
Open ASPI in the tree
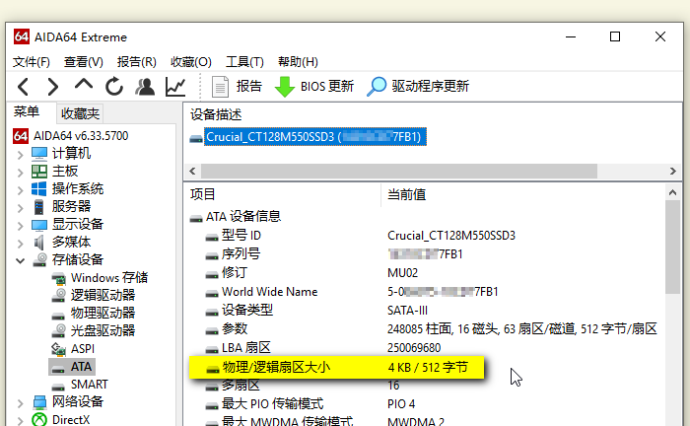[x=73, y=348]
